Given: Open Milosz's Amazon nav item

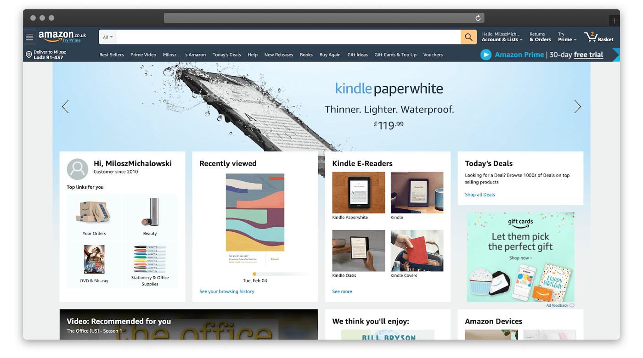Looking at the screenshot, I should coord(184,55).
